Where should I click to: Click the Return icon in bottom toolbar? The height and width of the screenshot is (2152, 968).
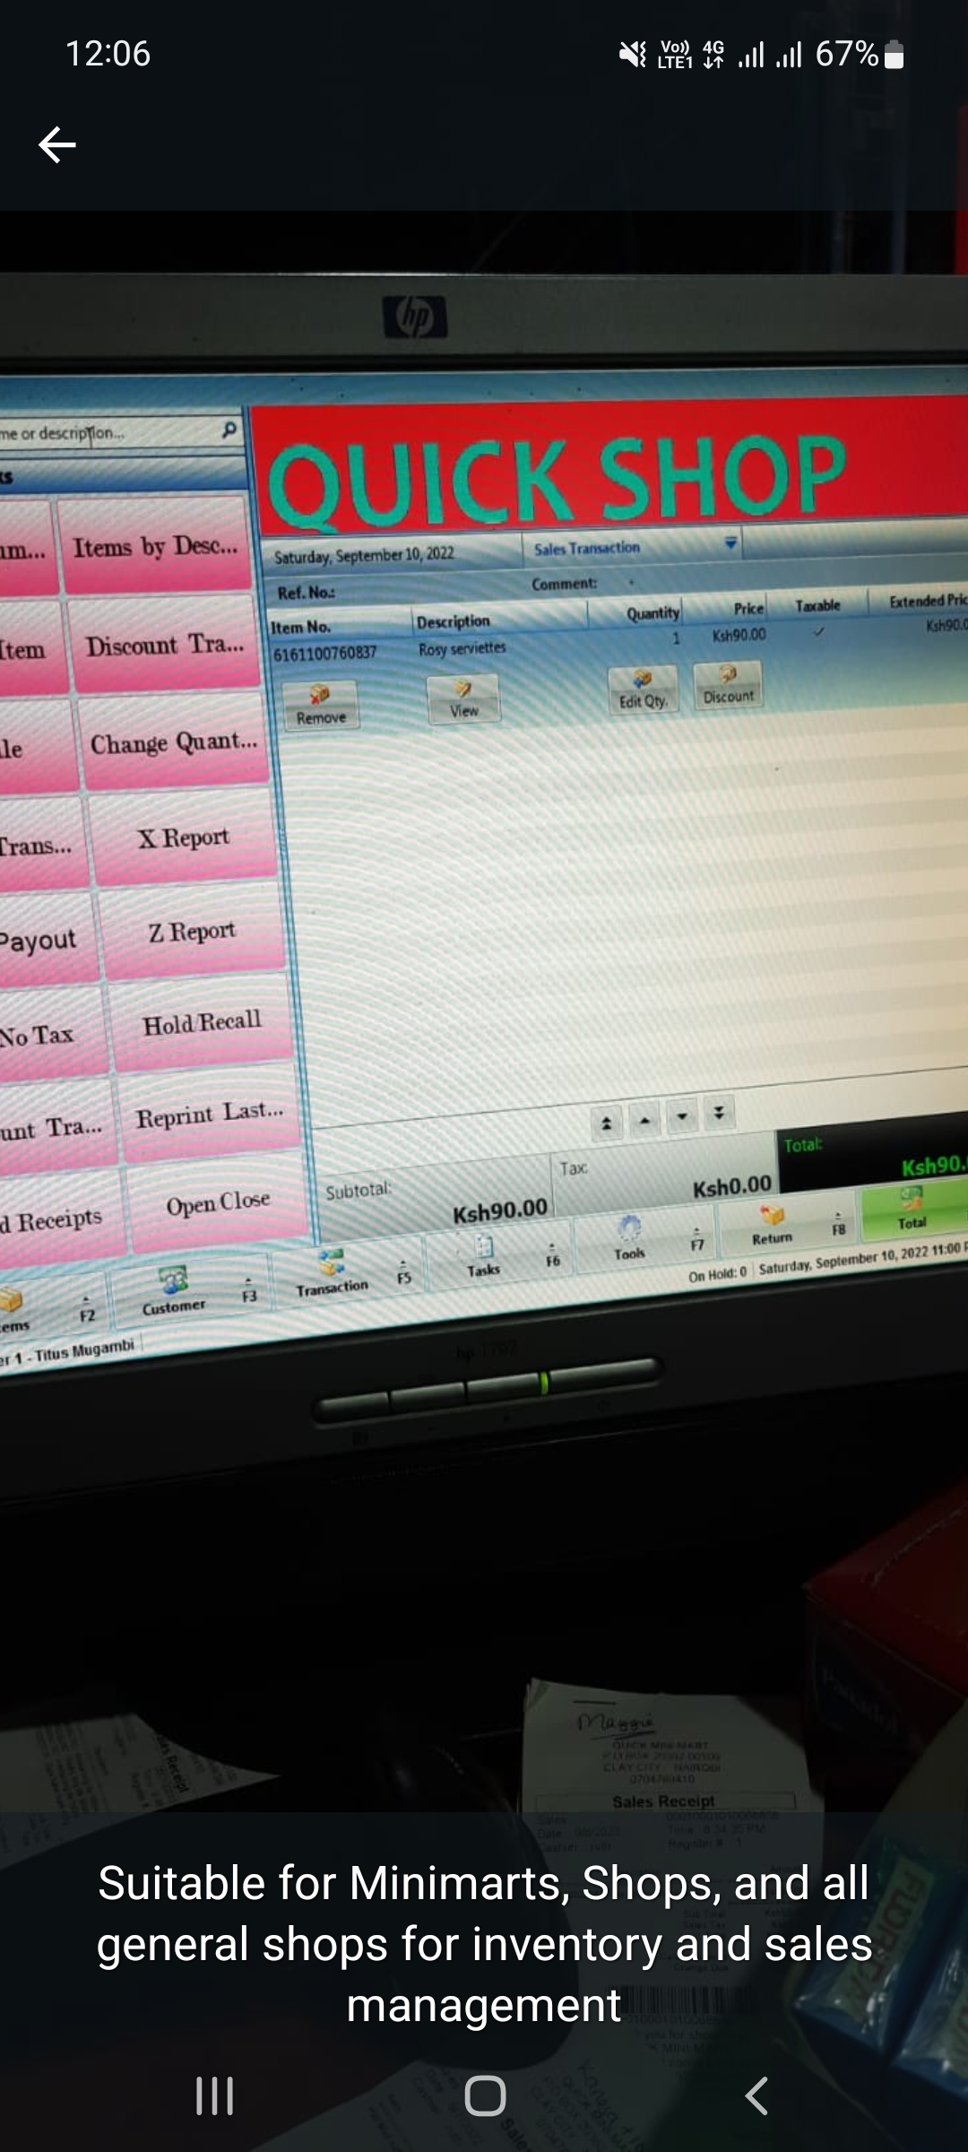point(772,1225)
